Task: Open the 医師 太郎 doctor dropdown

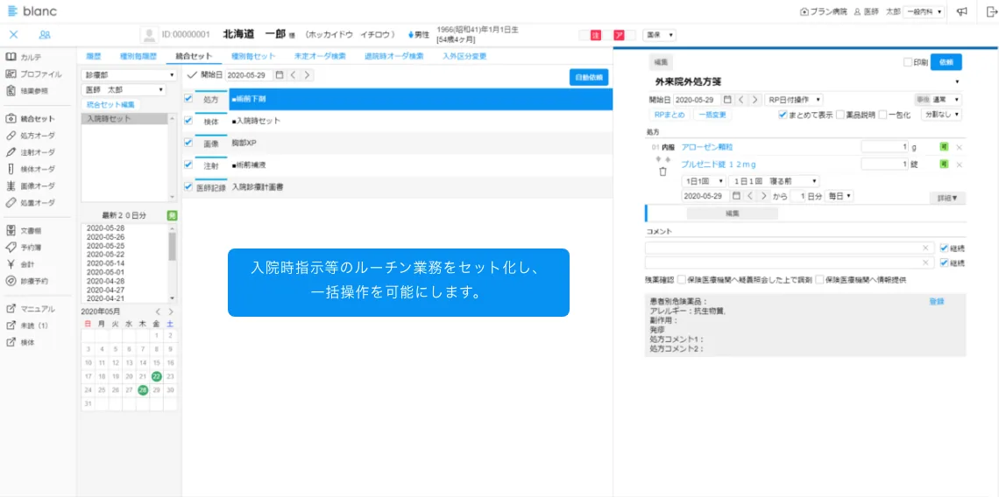Action: 124,90
